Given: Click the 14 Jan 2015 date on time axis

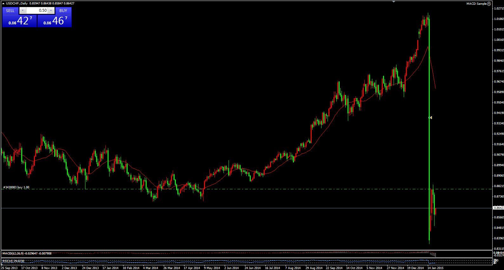Looking at the screenshot, I should [435, 268].
